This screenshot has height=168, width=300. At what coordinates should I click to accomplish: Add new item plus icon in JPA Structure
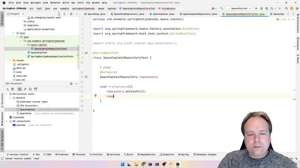tap(7, 89)
